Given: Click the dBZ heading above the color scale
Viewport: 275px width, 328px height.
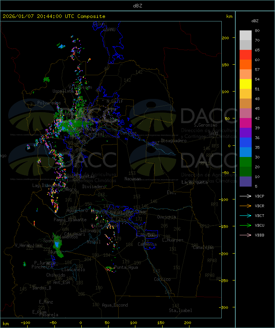Looking at the screenshot, I should [x=255, y=21].
